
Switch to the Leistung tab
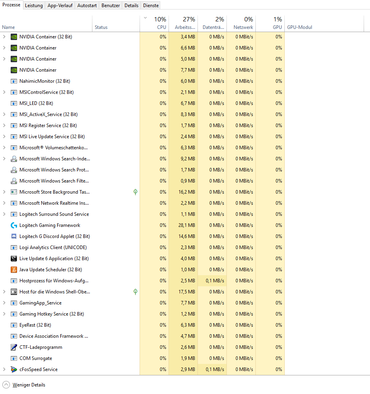click(34, 5)
